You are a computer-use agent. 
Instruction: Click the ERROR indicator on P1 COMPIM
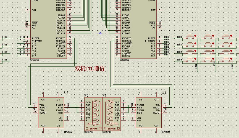click(112, 129)
